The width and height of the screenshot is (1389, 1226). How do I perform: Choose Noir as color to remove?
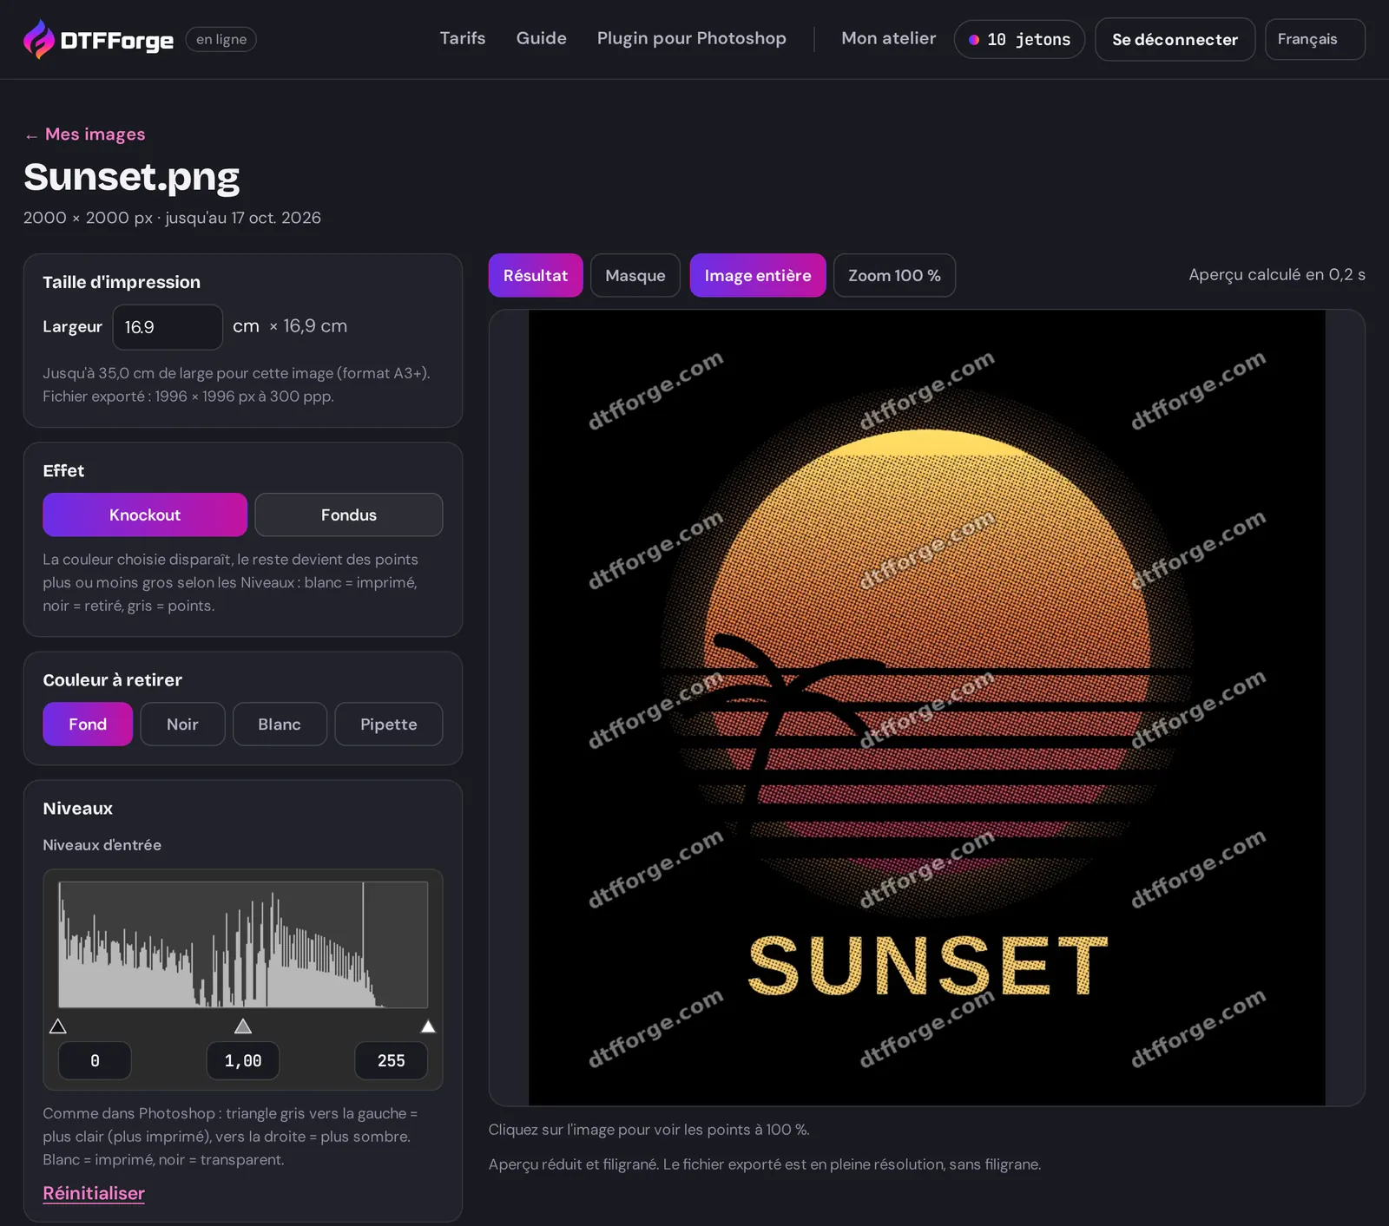point(182,724)
